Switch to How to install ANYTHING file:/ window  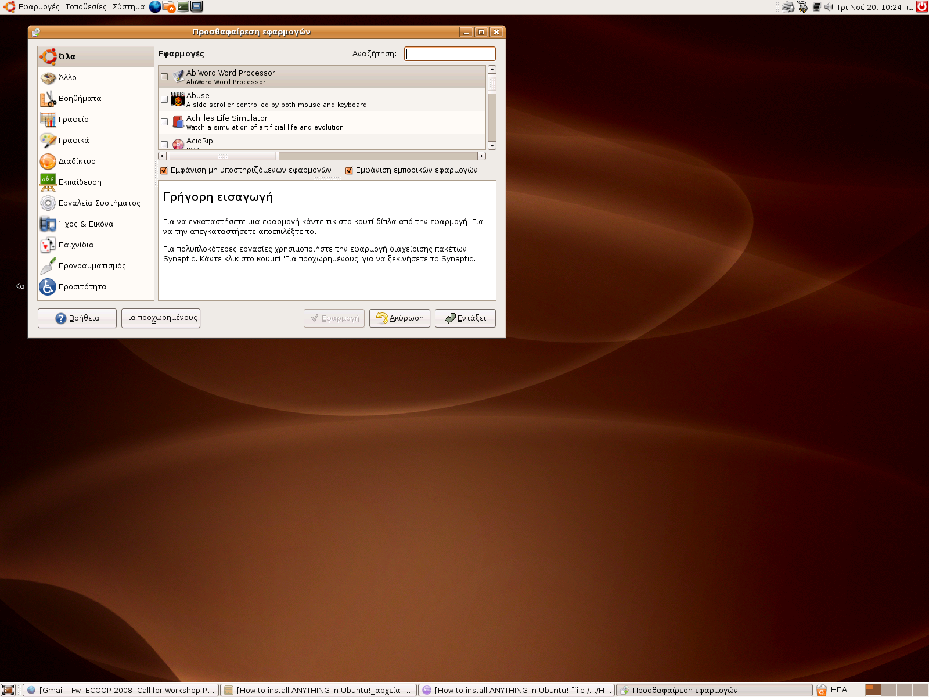pos(517,690)
